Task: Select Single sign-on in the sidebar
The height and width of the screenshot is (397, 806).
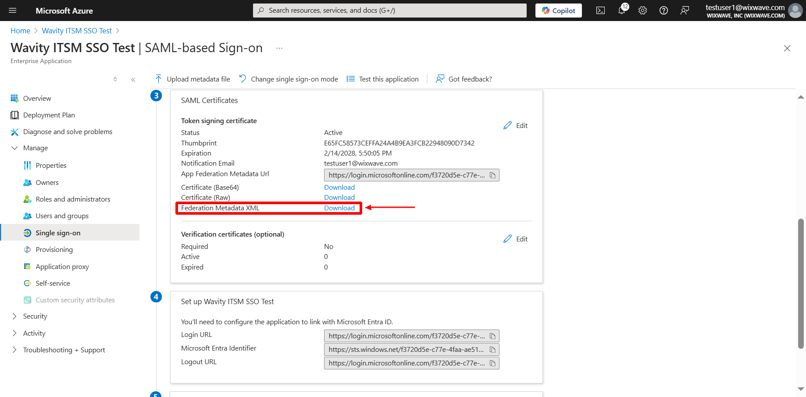Action: pos(70,233)
